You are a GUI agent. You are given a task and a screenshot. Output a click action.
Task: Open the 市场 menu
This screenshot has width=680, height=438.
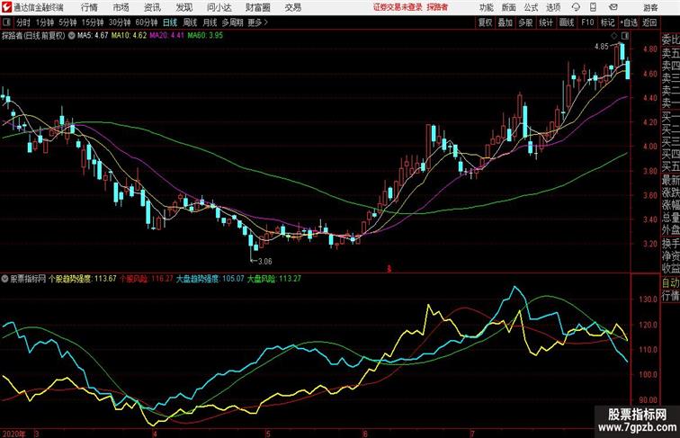tap(121, 7)
